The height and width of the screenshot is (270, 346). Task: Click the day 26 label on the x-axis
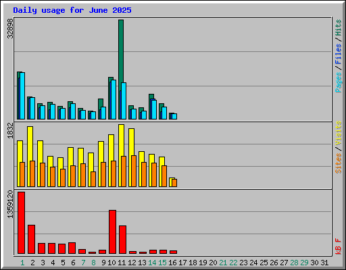click(x=274, y=263)
